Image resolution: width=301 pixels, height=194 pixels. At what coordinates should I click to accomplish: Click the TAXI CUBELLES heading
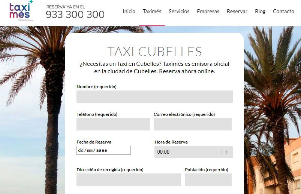coord(154,52)
